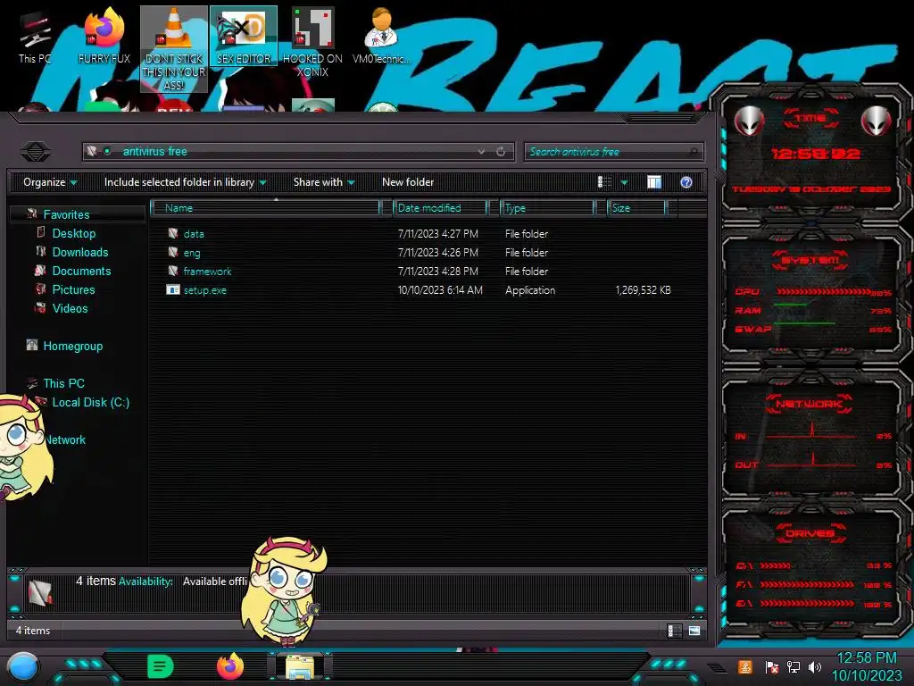Click the orange tray application icon
Image resolution: width=914 pixels, height=686 pixels.
(745, 666)
